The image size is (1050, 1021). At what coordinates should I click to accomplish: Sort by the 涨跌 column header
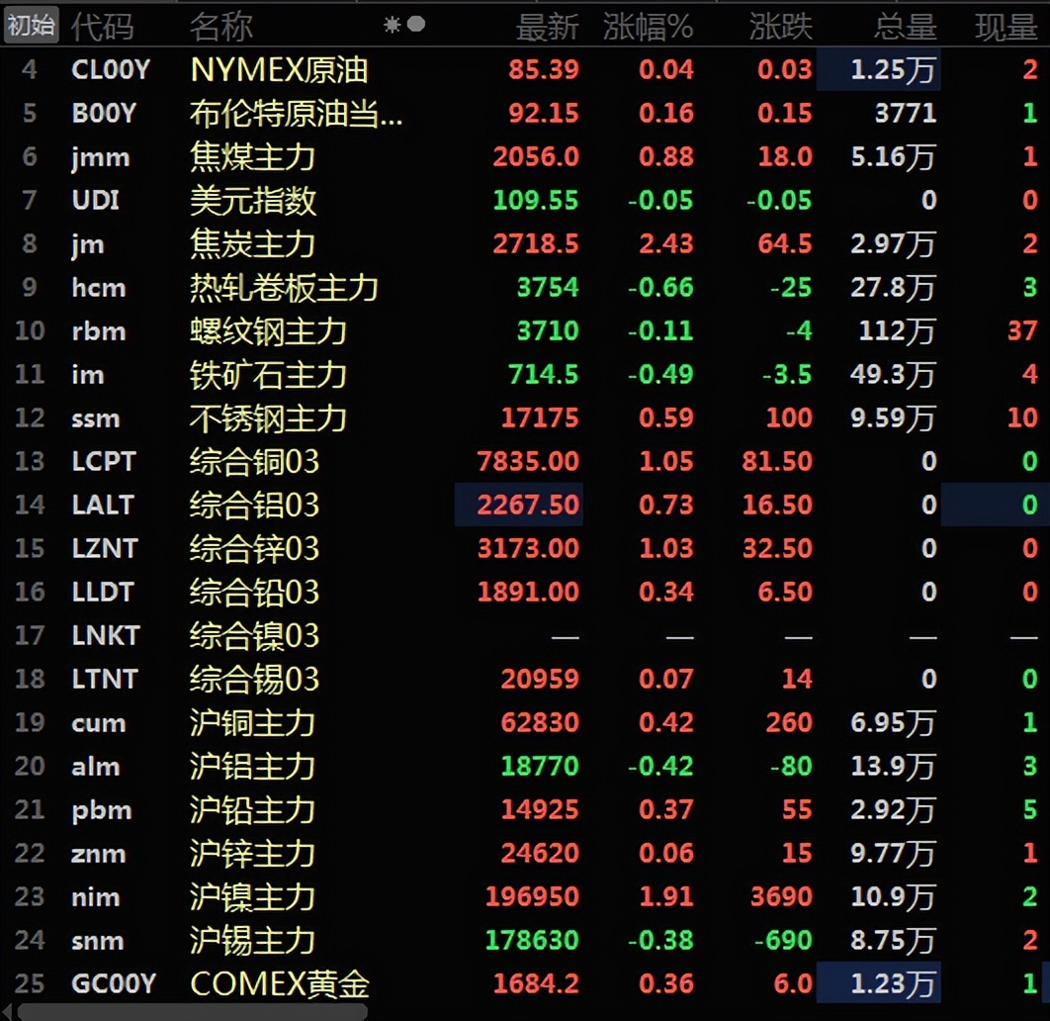coord(780,27)
